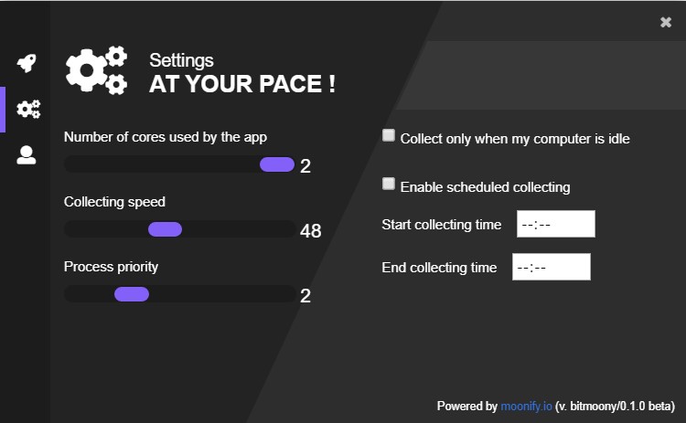Click the Process priority slider handle
The image size is (686, 423).
click(x=132, y=294)
